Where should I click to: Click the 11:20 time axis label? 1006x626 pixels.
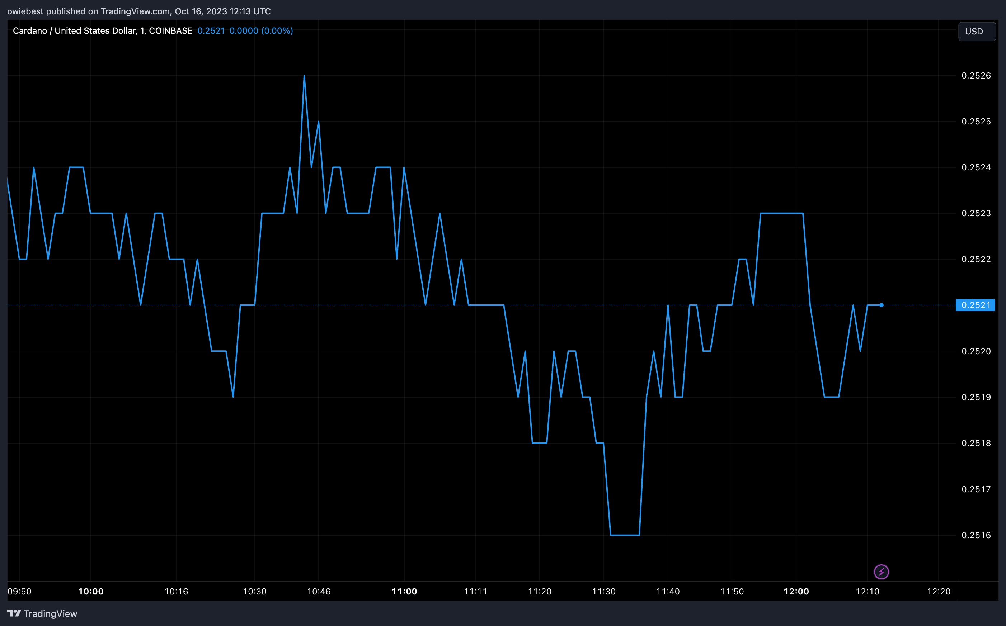(x=540, y=591)
